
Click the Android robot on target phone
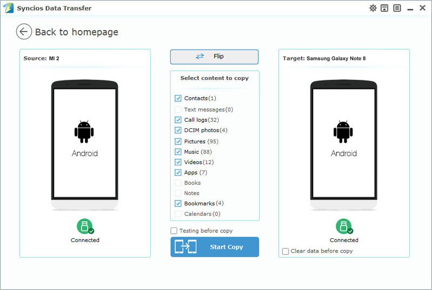[x=343, y=132]
